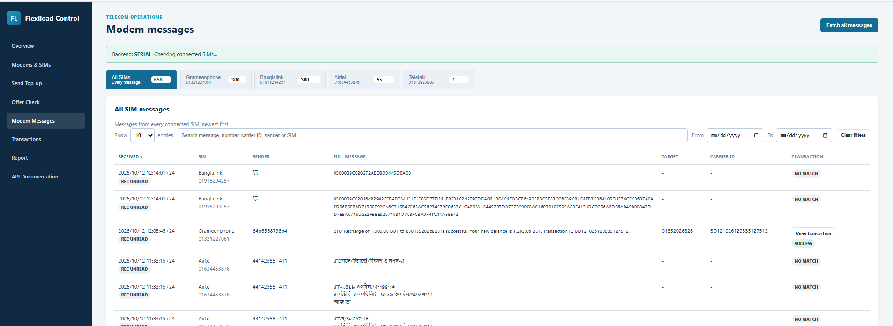Click the To date input field
Image resolution: width=893 pixels, height=326 pixels.
[804, 135]
